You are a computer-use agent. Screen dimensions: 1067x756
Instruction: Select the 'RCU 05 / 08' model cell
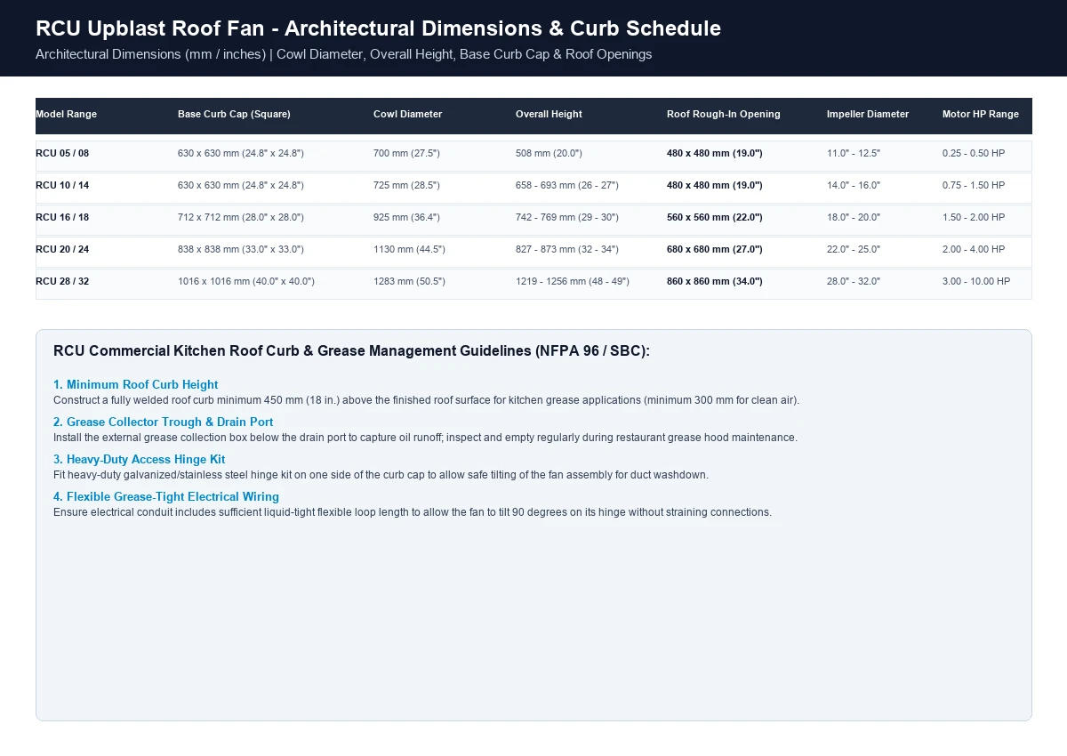(x=62, y=153)
